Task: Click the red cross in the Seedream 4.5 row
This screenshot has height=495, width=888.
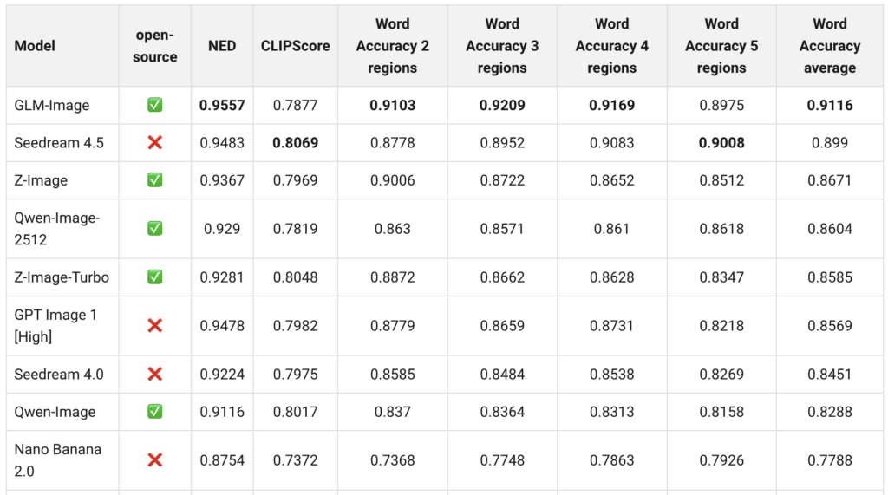Action: 155,142
